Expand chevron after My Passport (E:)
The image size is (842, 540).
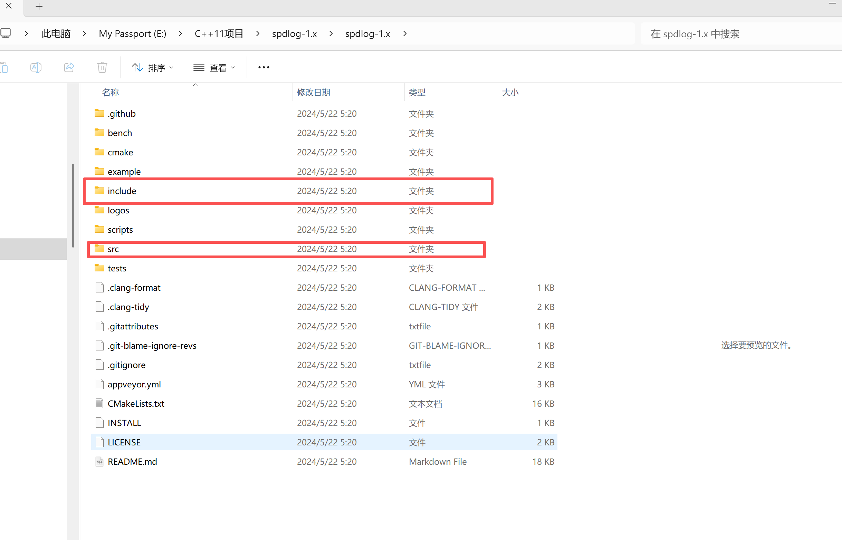pyautogui.click(x=180, y=33)
